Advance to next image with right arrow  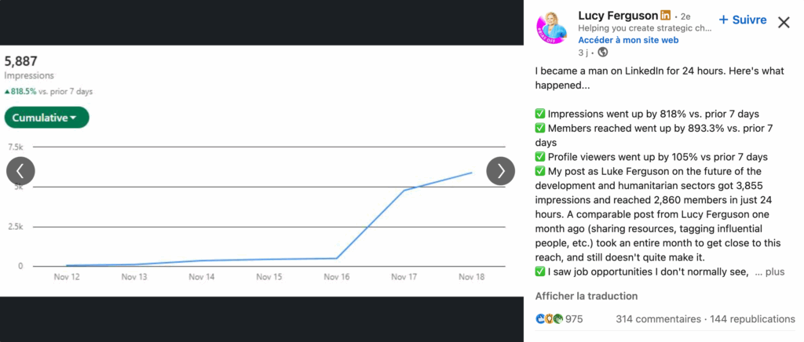pos(500,171)
